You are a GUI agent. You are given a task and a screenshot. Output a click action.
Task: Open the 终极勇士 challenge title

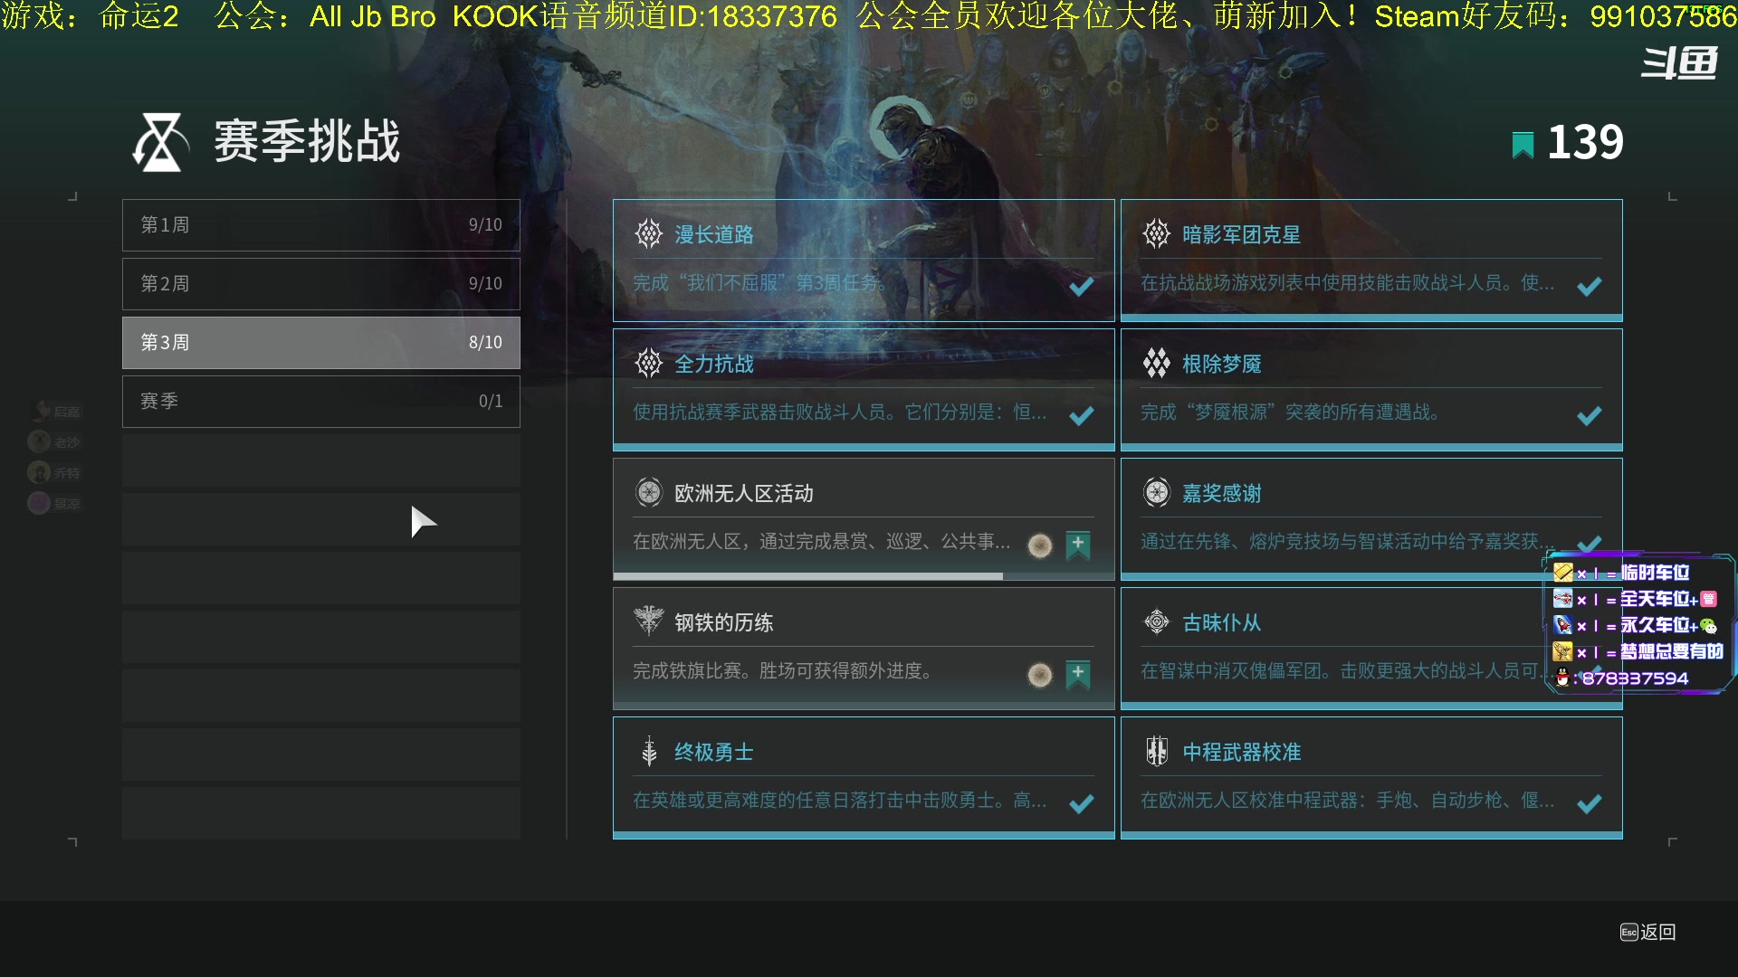pyautogui.click(x=714, y=753)
